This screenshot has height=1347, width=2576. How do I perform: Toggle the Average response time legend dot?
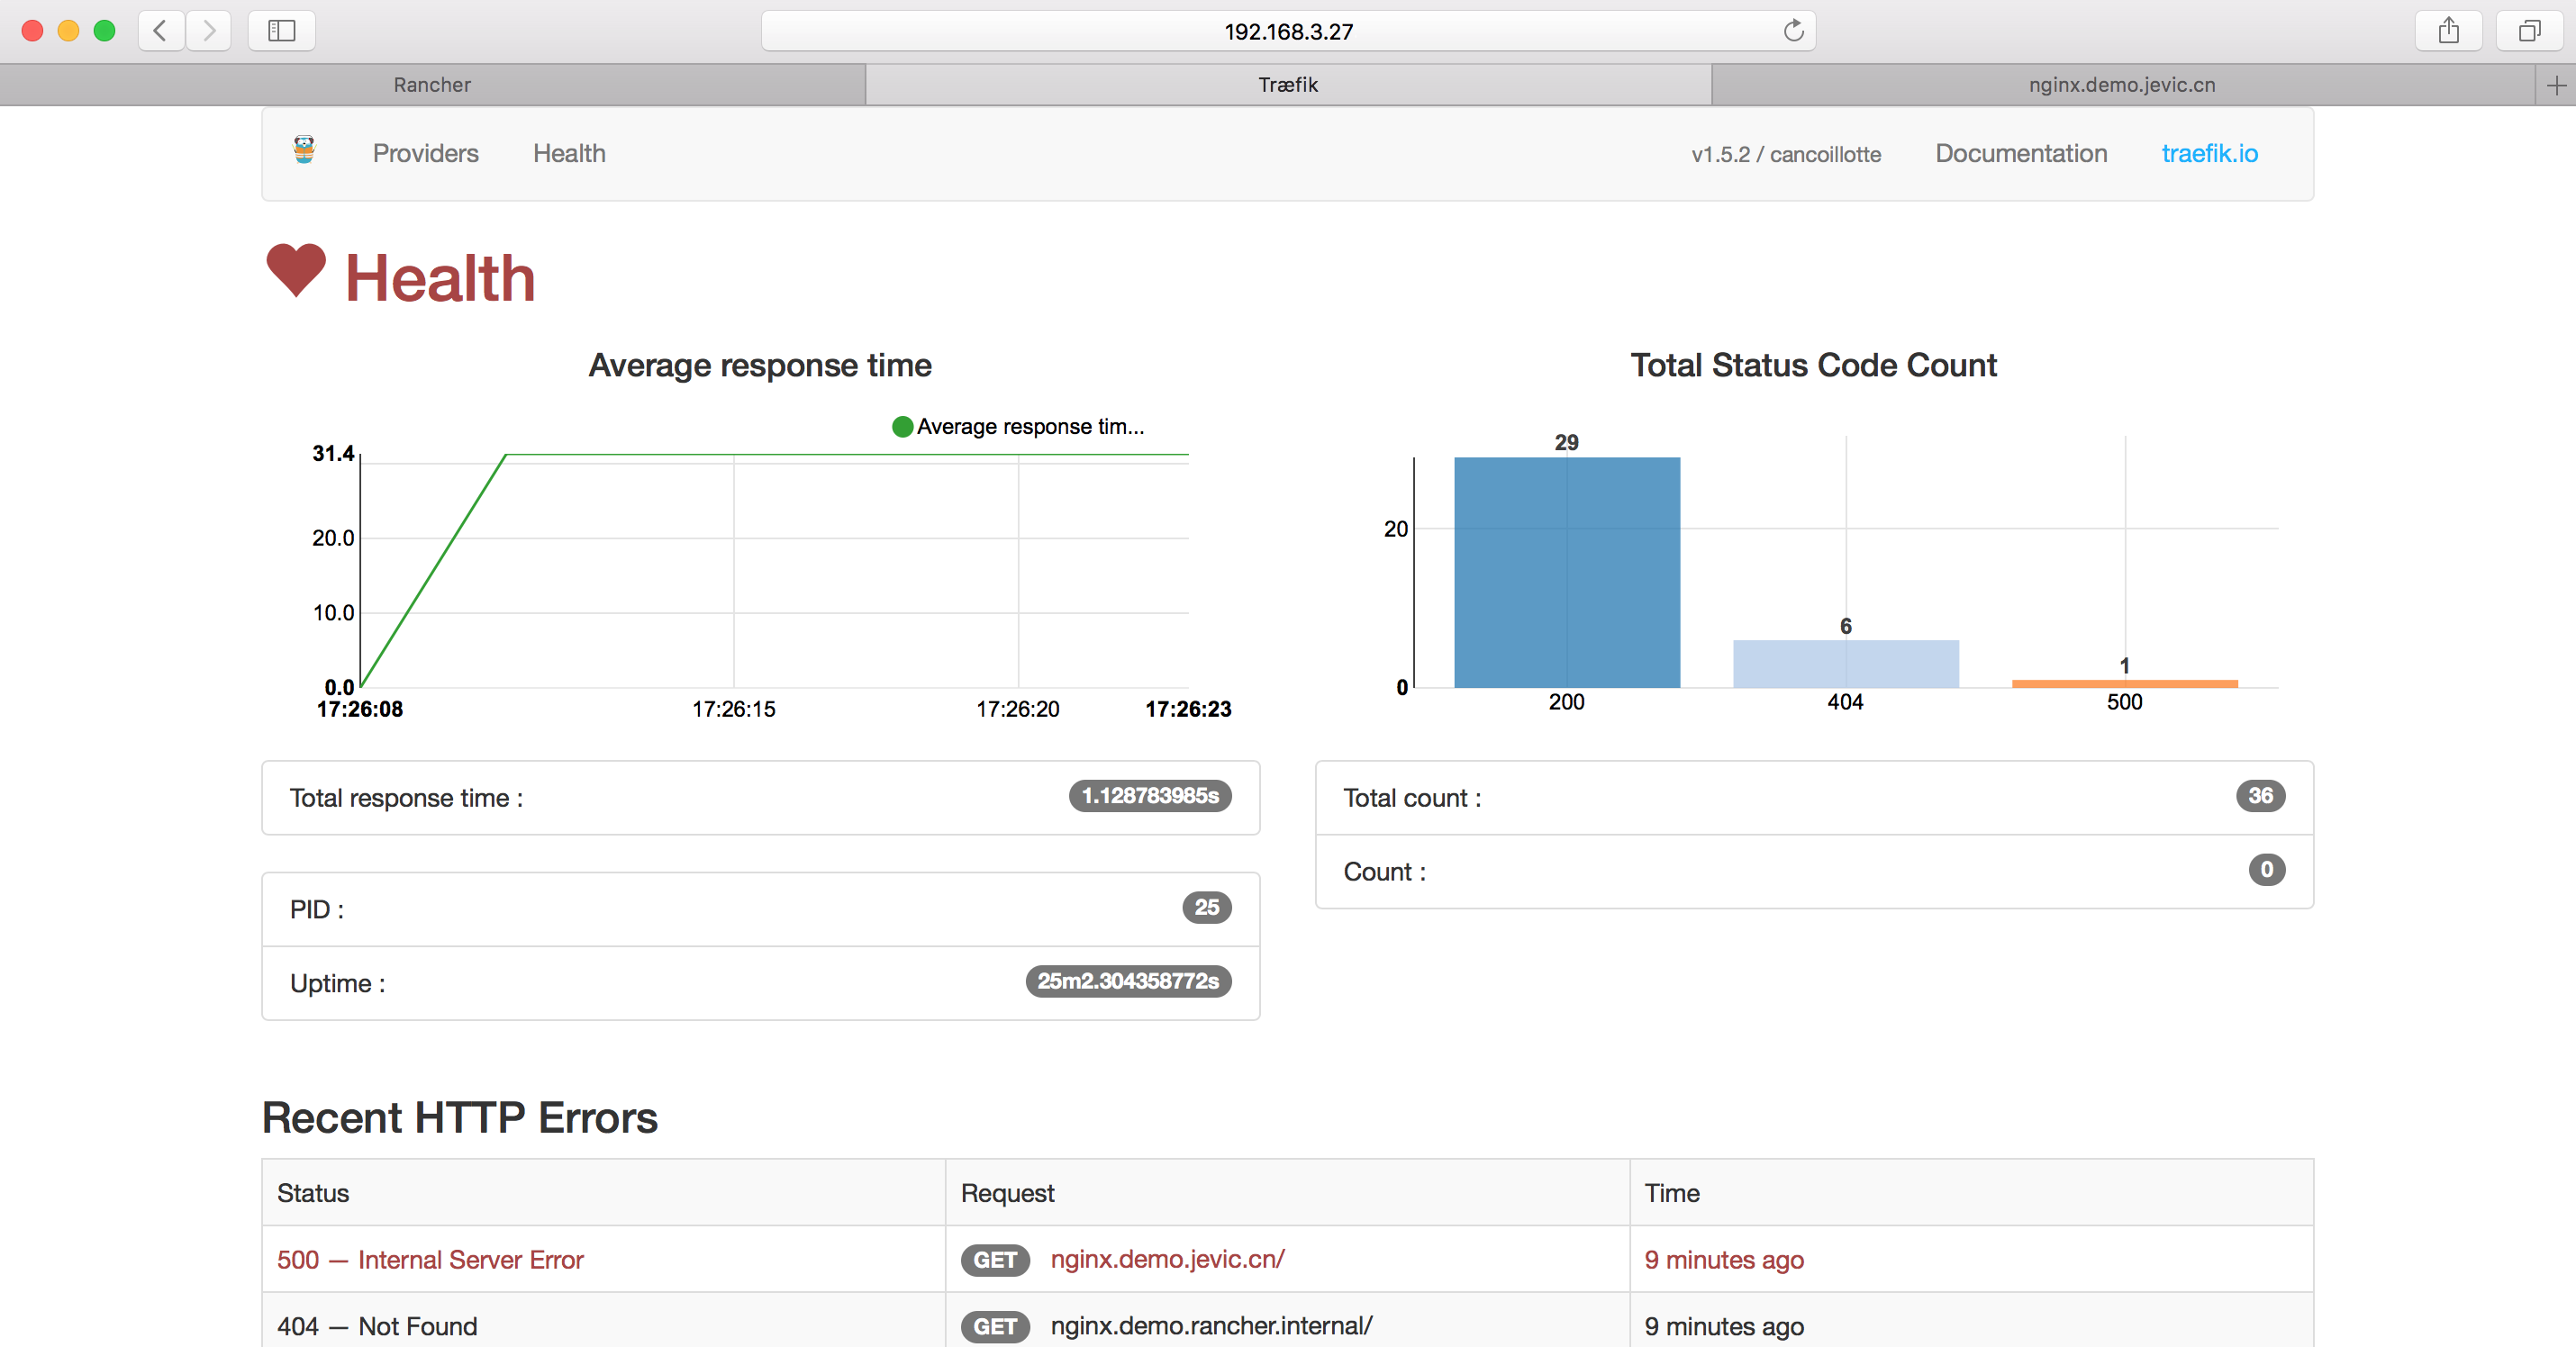(902, 427)
